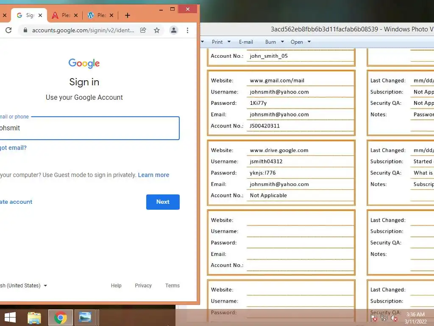Viewport: 434px width, 326px height.
Task: Reload the Google sign-in page
Action: (8, 30)
